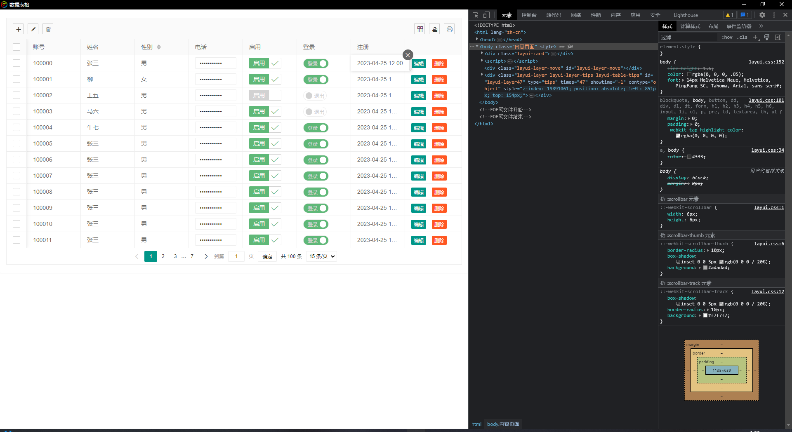The width and height of the screenshot is (792, 432).
Task: Toggle 启用 checkbox for account 100001
Action: coord(265,79)
